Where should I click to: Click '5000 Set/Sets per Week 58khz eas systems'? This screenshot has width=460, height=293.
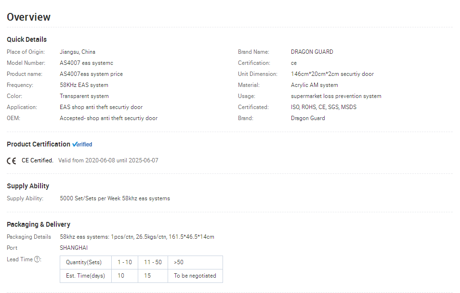tap(115, 198)
